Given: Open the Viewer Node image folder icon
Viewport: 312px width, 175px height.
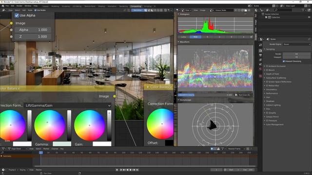Looking at the screenshot, I should pos(246,10).
